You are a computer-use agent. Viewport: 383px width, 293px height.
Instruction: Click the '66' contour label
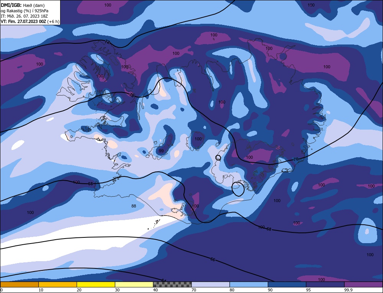pos(213,259)
